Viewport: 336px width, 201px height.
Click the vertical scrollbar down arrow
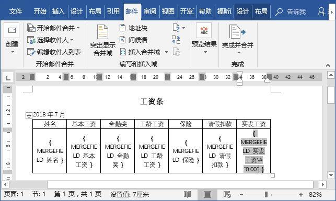point(331,175)
